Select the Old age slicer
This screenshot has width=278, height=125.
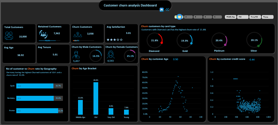click(243, 17)
